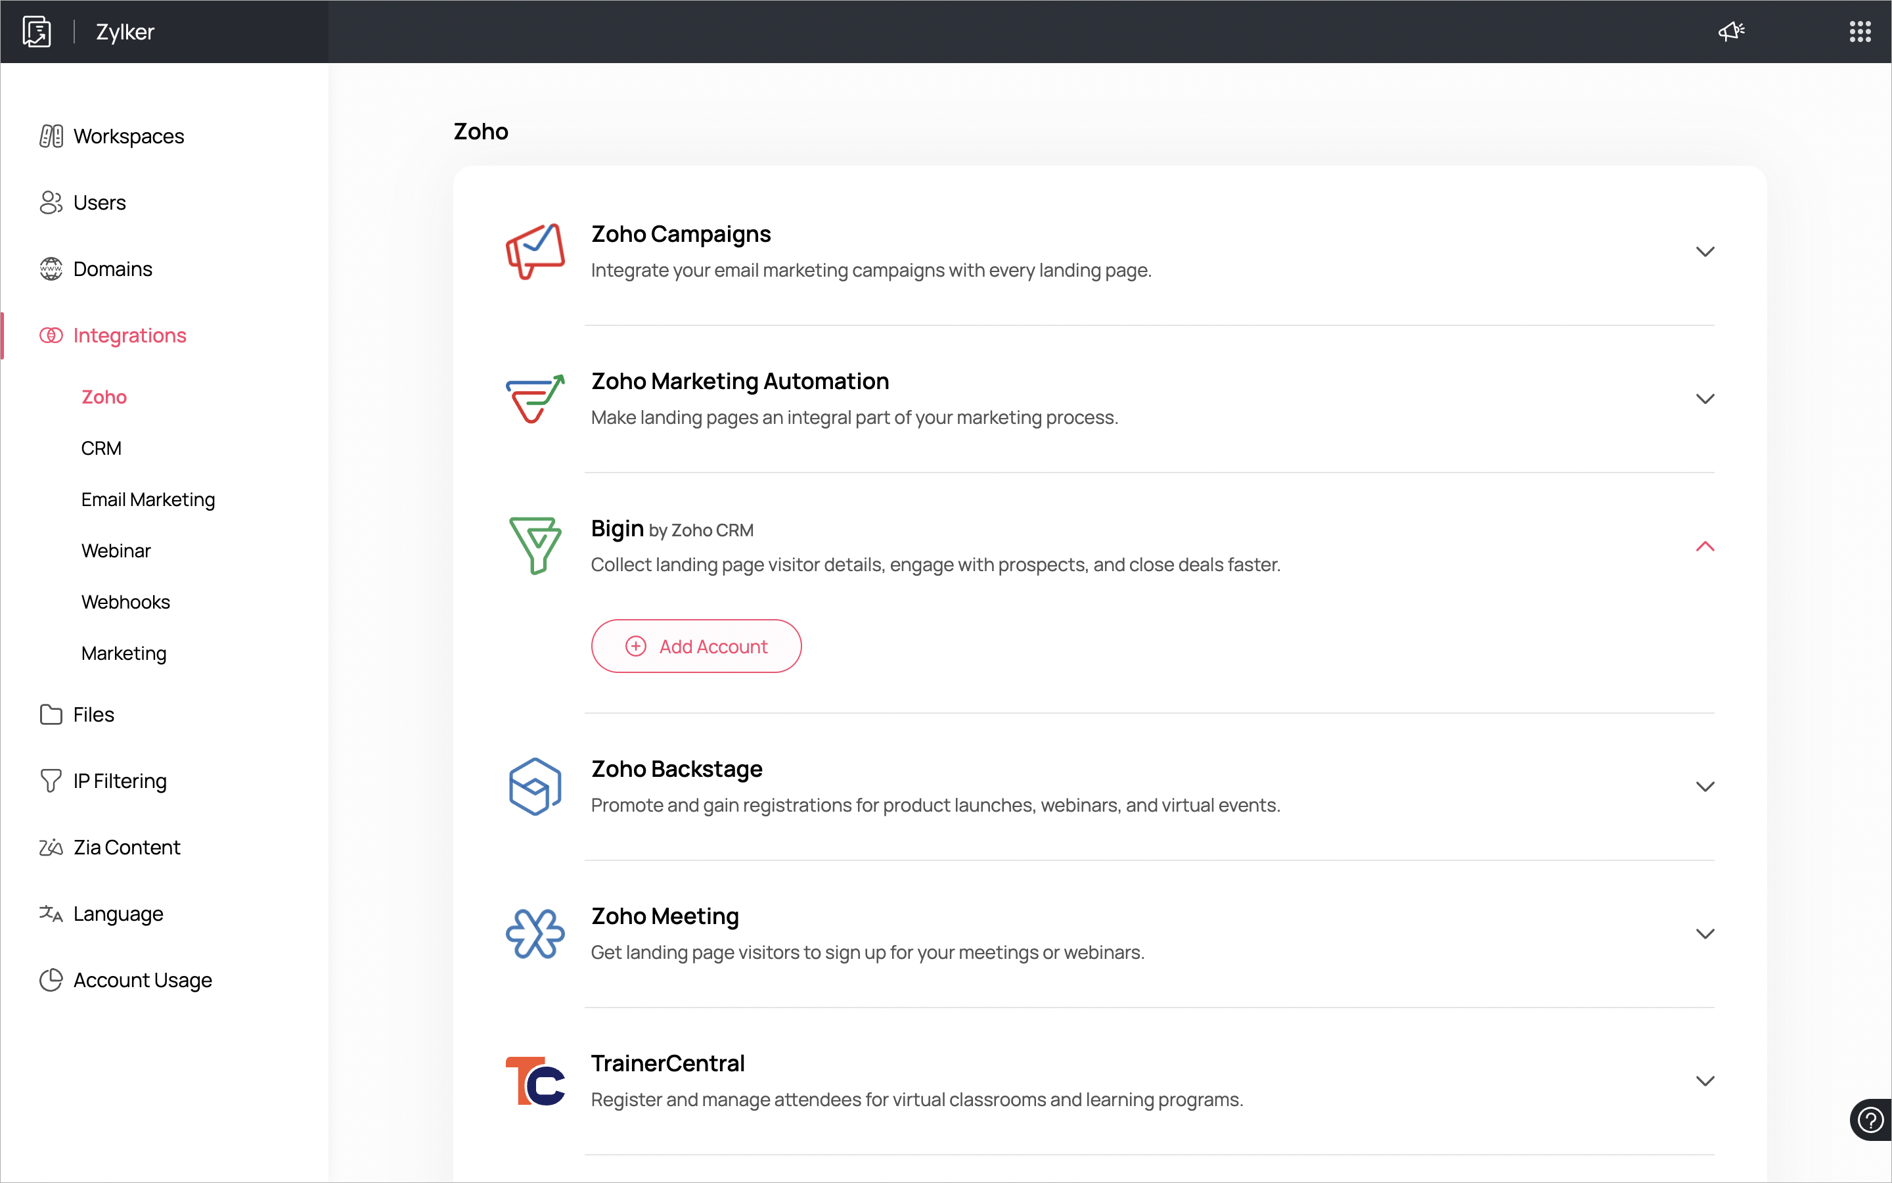The width and height of the screenshot is (1892, 1183).
Task: Expand the Zoho Campaigns section chevron
Action: click(x=1704, y=251)
